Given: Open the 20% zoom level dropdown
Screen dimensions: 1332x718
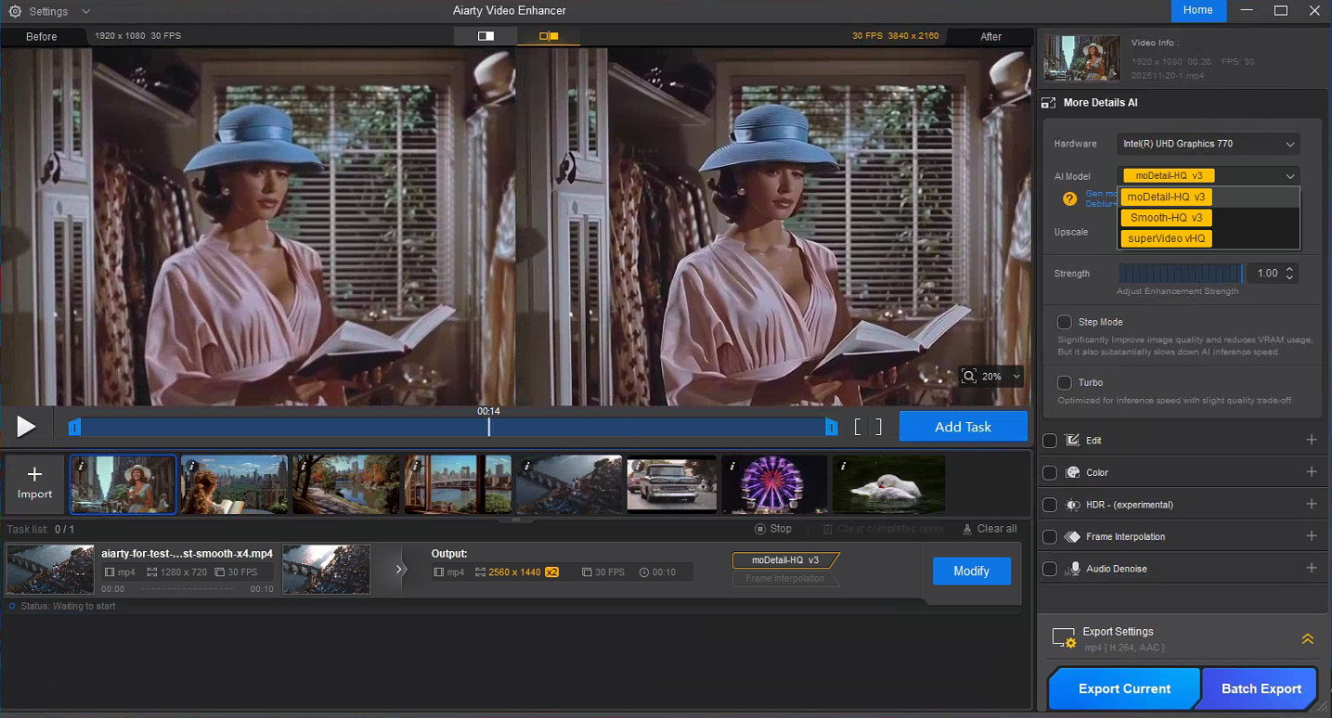Looking at the screenshot, I should click(1016, 377).
